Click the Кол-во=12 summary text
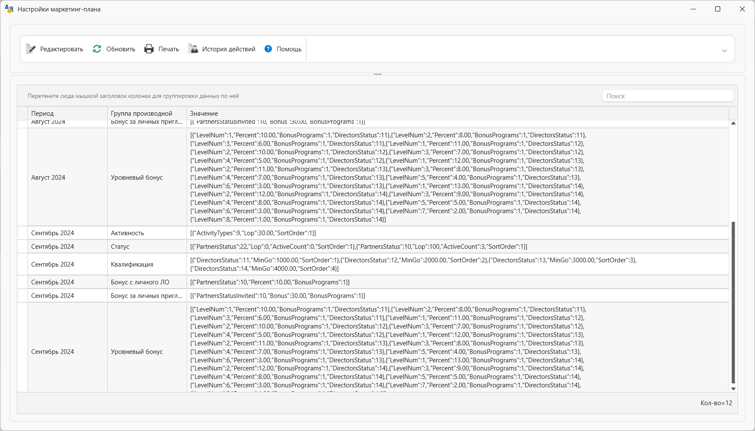Screen dimensions: 755x431 click(x=716, y=403)
